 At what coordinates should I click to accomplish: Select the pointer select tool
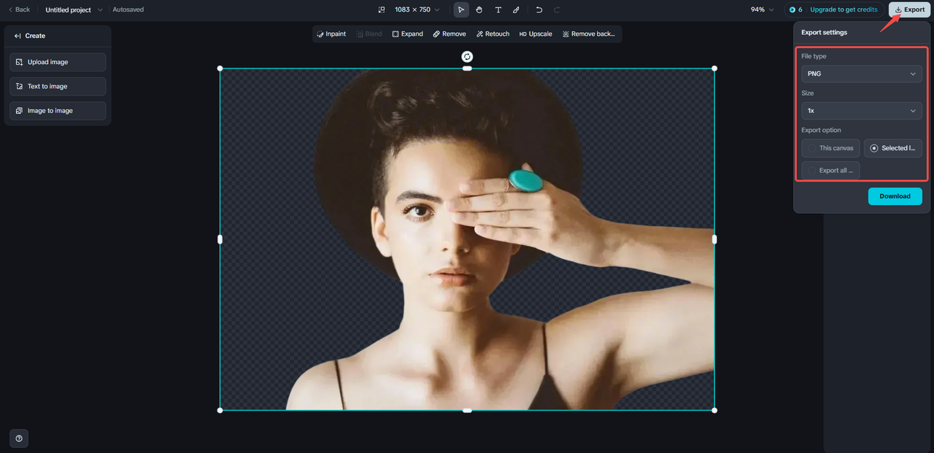tap(461, 9)
